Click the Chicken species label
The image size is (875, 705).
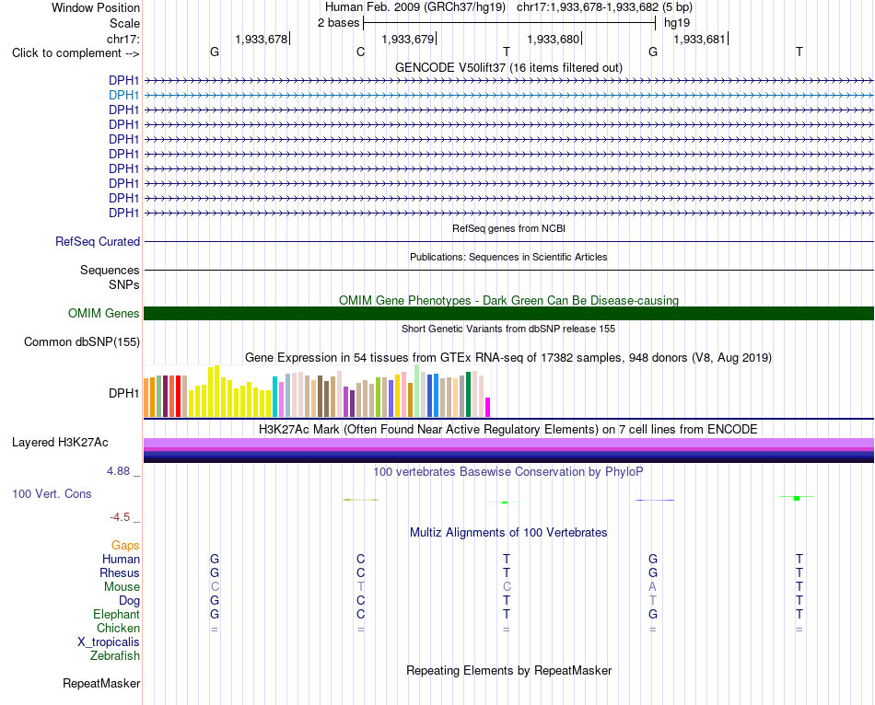pos(118,628)
